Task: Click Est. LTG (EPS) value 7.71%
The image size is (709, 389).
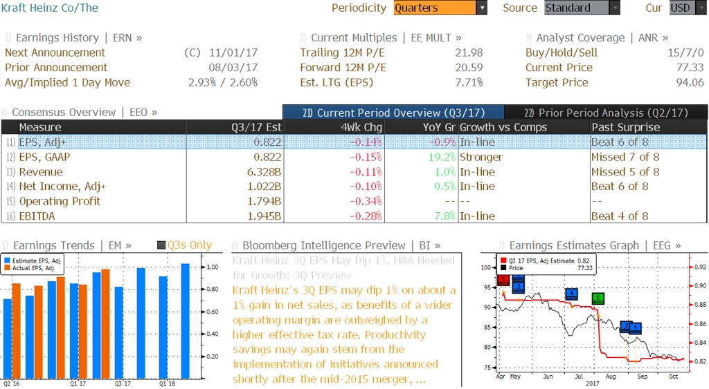Action: point(469,83)
